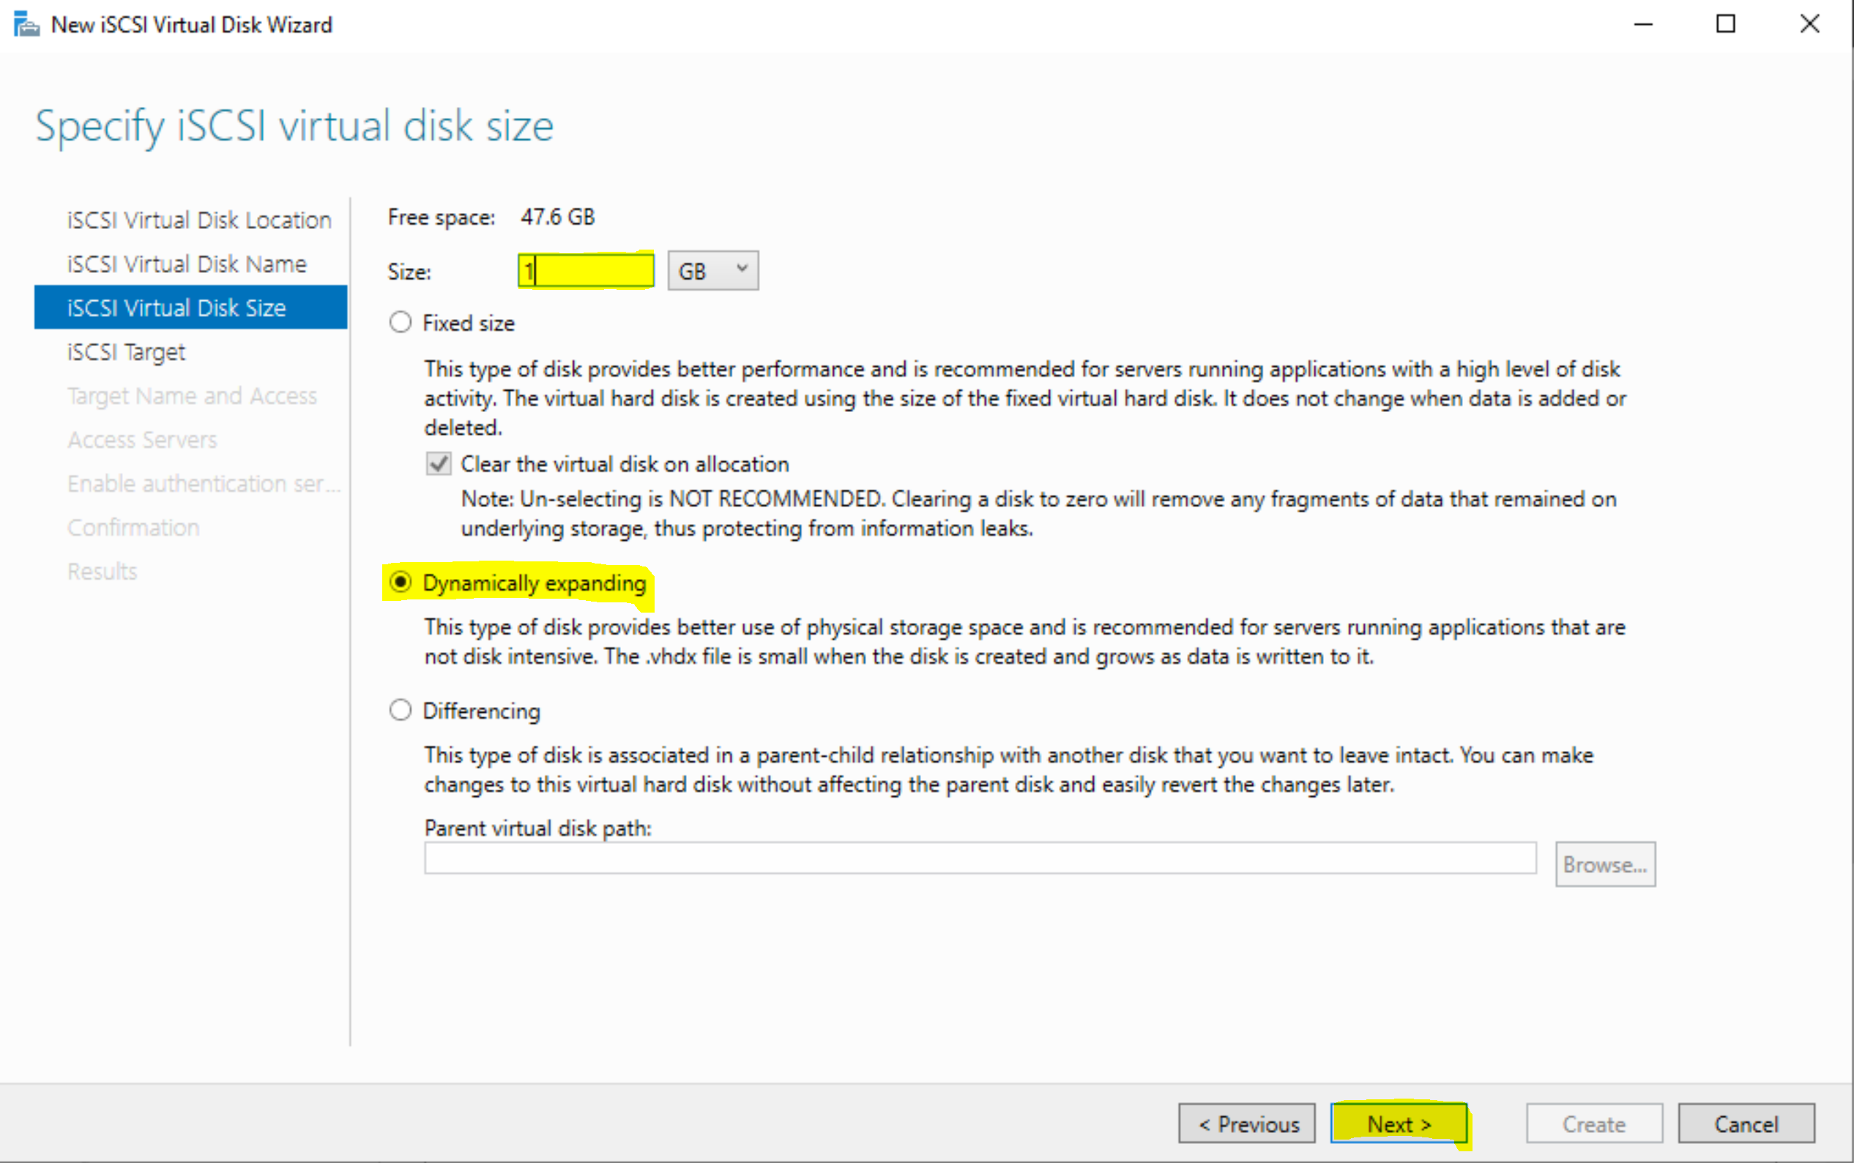Return to the Previous wizard step
This screenshot has width=1854, height=1163.
1247,1123
